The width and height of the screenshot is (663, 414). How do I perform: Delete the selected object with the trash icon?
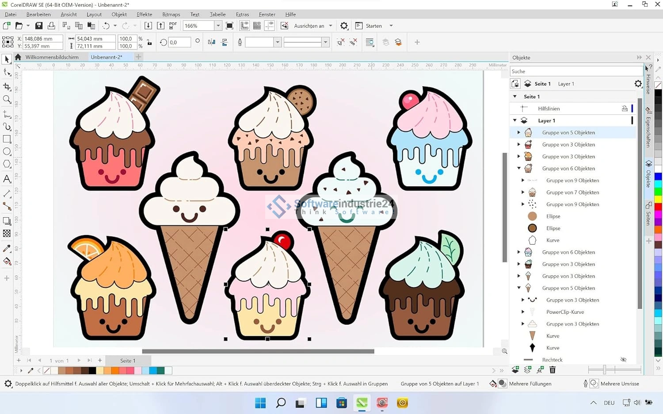552,369
